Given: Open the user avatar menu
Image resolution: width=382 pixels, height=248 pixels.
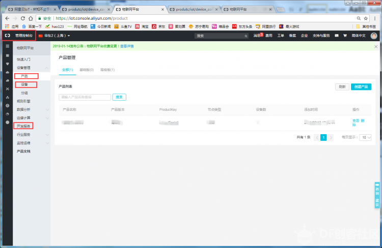Looking at the screenshot, I should 374,36.
